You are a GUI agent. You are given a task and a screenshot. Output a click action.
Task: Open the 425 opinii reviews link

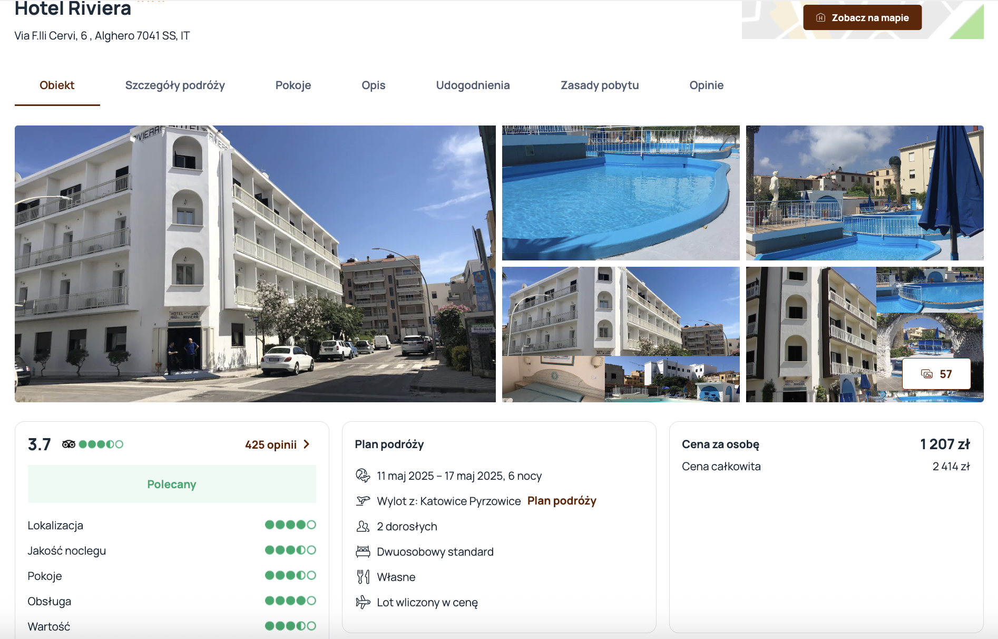pos(271,444)
